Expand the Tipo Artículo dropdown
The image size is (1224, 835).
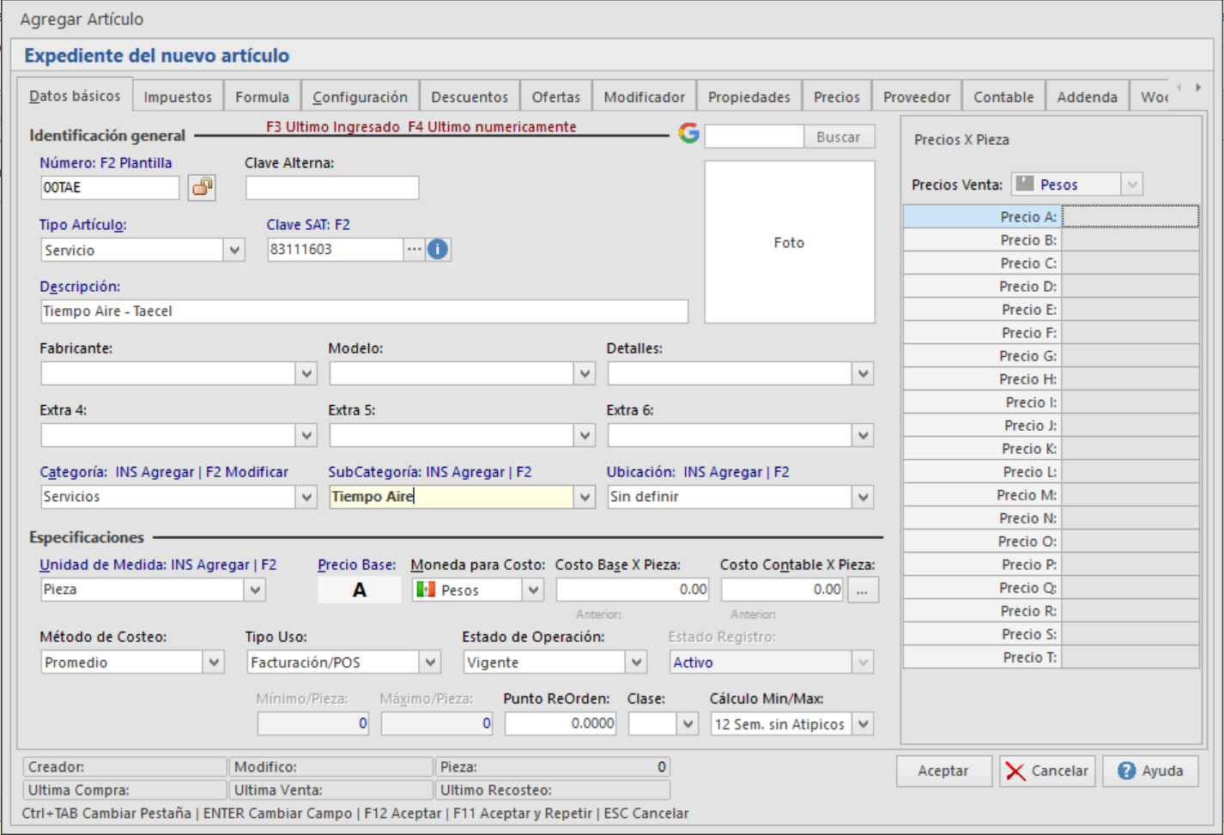pos(234,251)
